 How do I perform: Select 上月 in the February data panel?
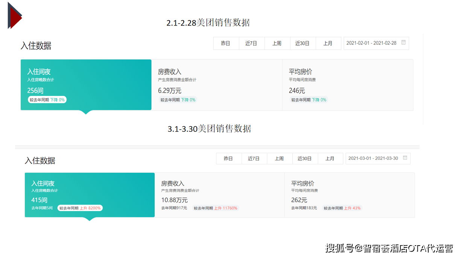(x=328, y=43)
